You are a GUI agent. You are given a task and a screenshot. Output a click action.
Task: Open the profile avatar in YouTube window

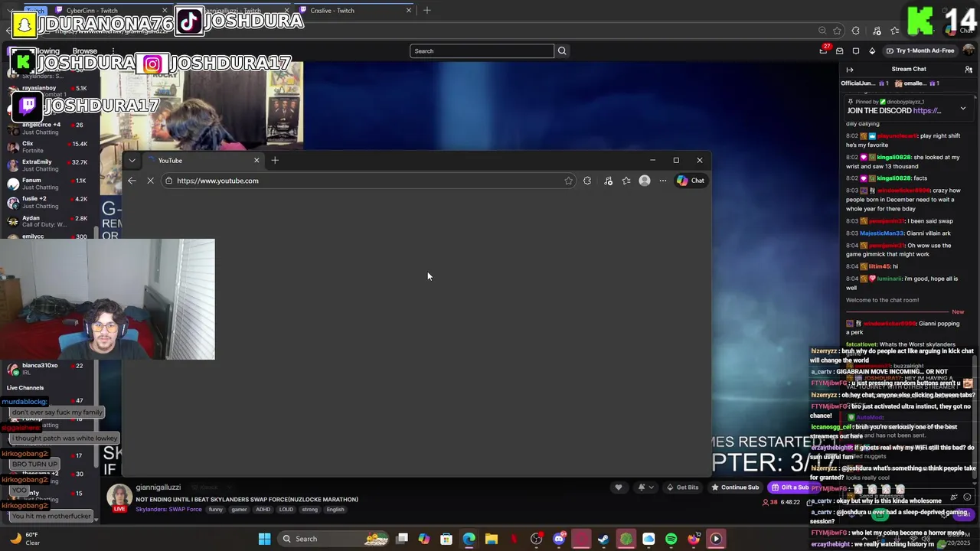pos(645,181)
